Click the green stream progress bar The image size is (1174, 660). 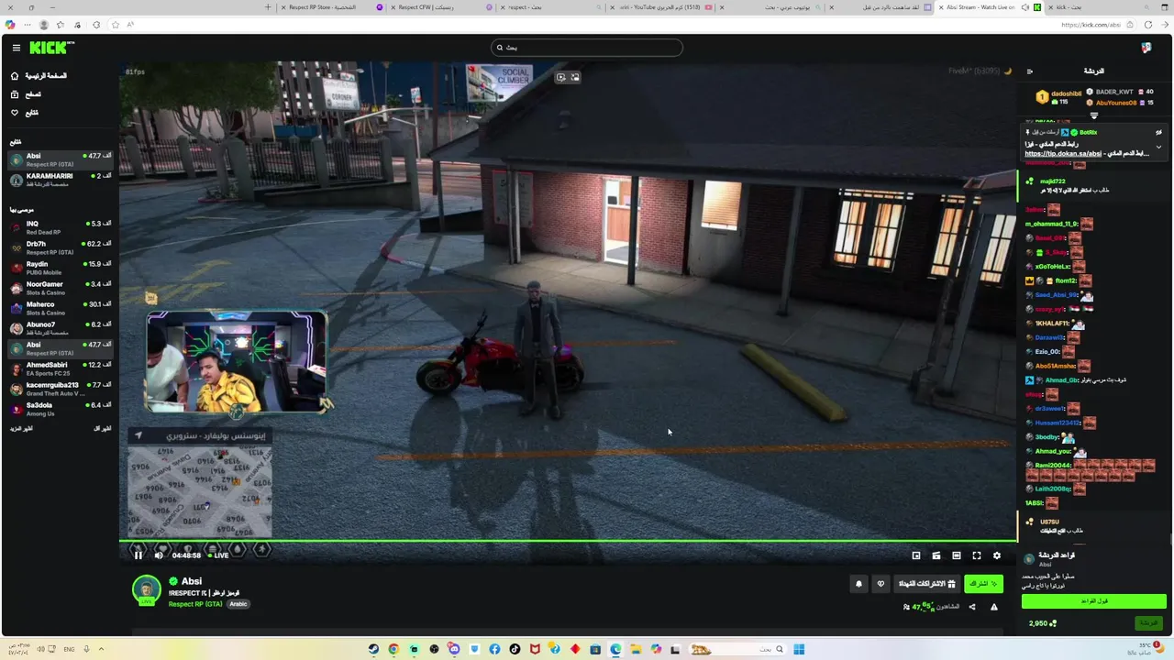(569, 541)
